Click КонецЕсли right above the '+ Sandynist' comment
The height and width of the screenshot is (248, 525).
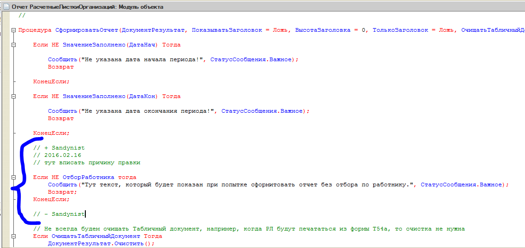coord(52,133)
